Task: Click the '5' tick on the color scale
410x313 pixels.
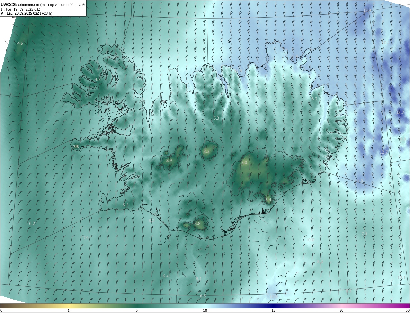Action: 137,311
